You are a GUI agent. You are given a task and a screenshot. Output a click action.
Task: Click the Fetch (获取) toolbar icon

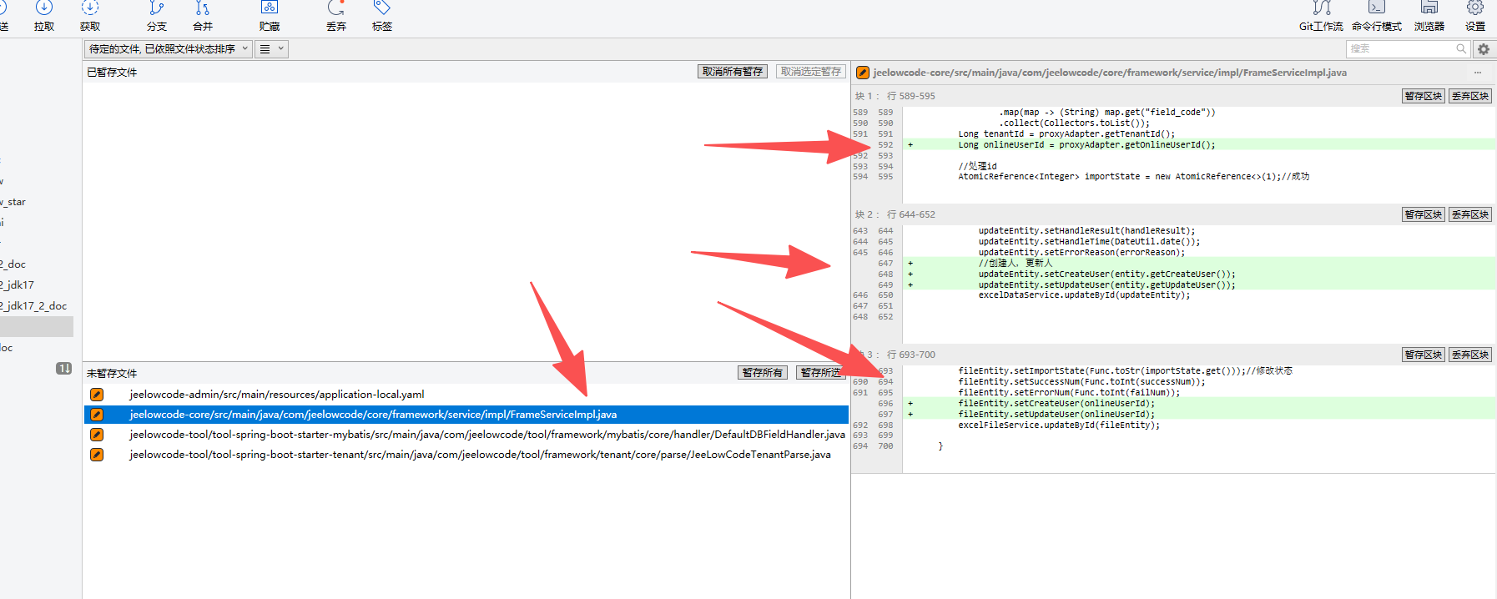(x=90, y=10)
